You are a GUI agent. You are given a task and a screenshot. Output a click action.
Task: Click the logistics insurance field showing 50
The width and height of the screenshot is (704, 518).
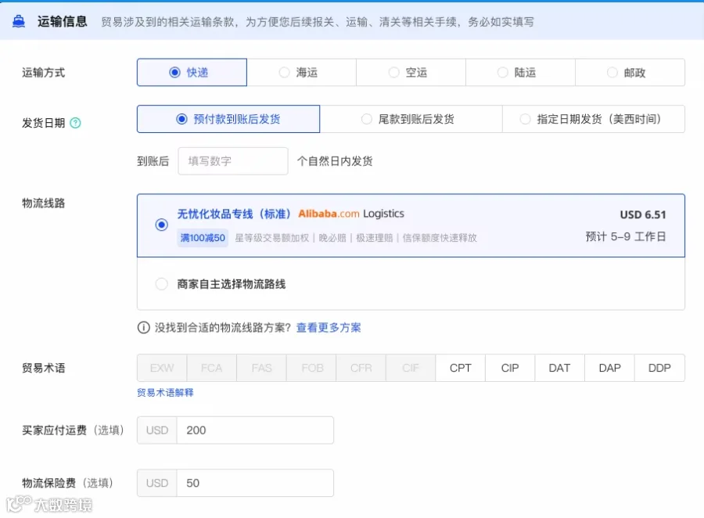256,483
